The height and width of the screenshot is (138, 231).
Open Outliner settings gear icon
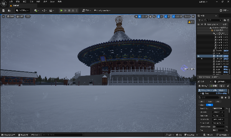tap(228, 20)
